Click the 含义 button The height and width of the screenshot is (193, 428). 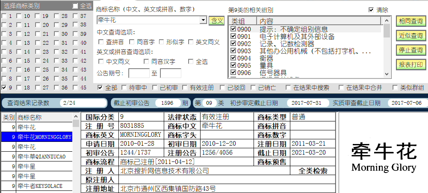coord(217,20)
